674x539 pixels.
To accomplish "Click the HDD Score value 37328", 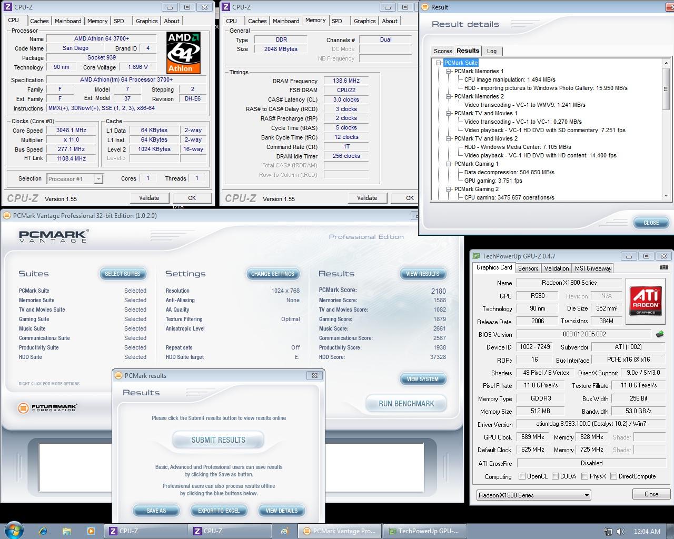I will pos(438,357).
